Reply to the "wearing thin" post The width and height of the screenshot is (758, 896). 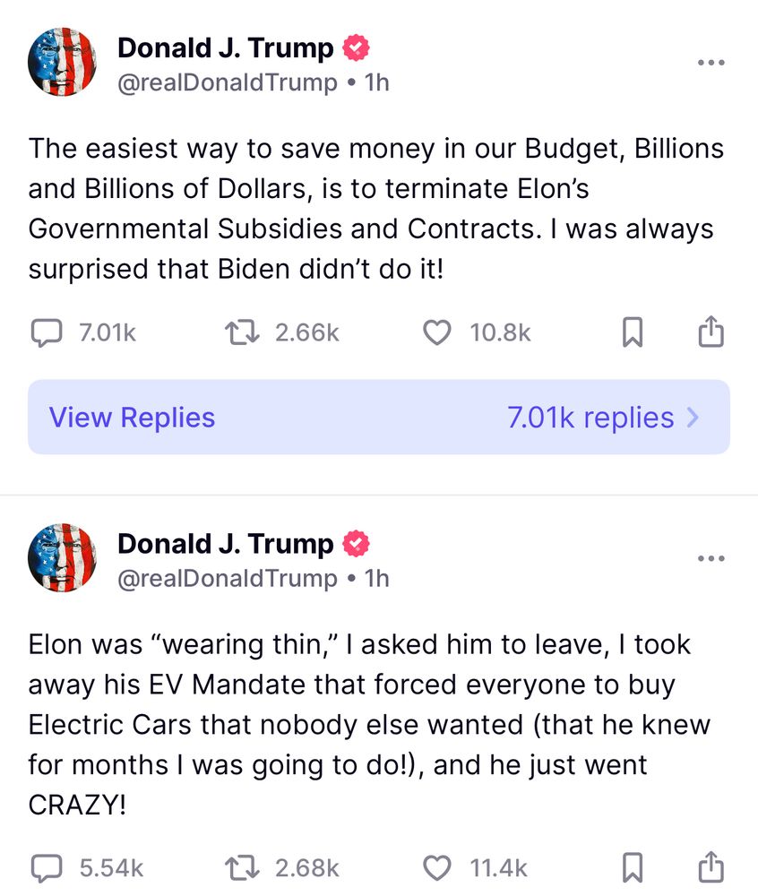click(x=46, y=868)
